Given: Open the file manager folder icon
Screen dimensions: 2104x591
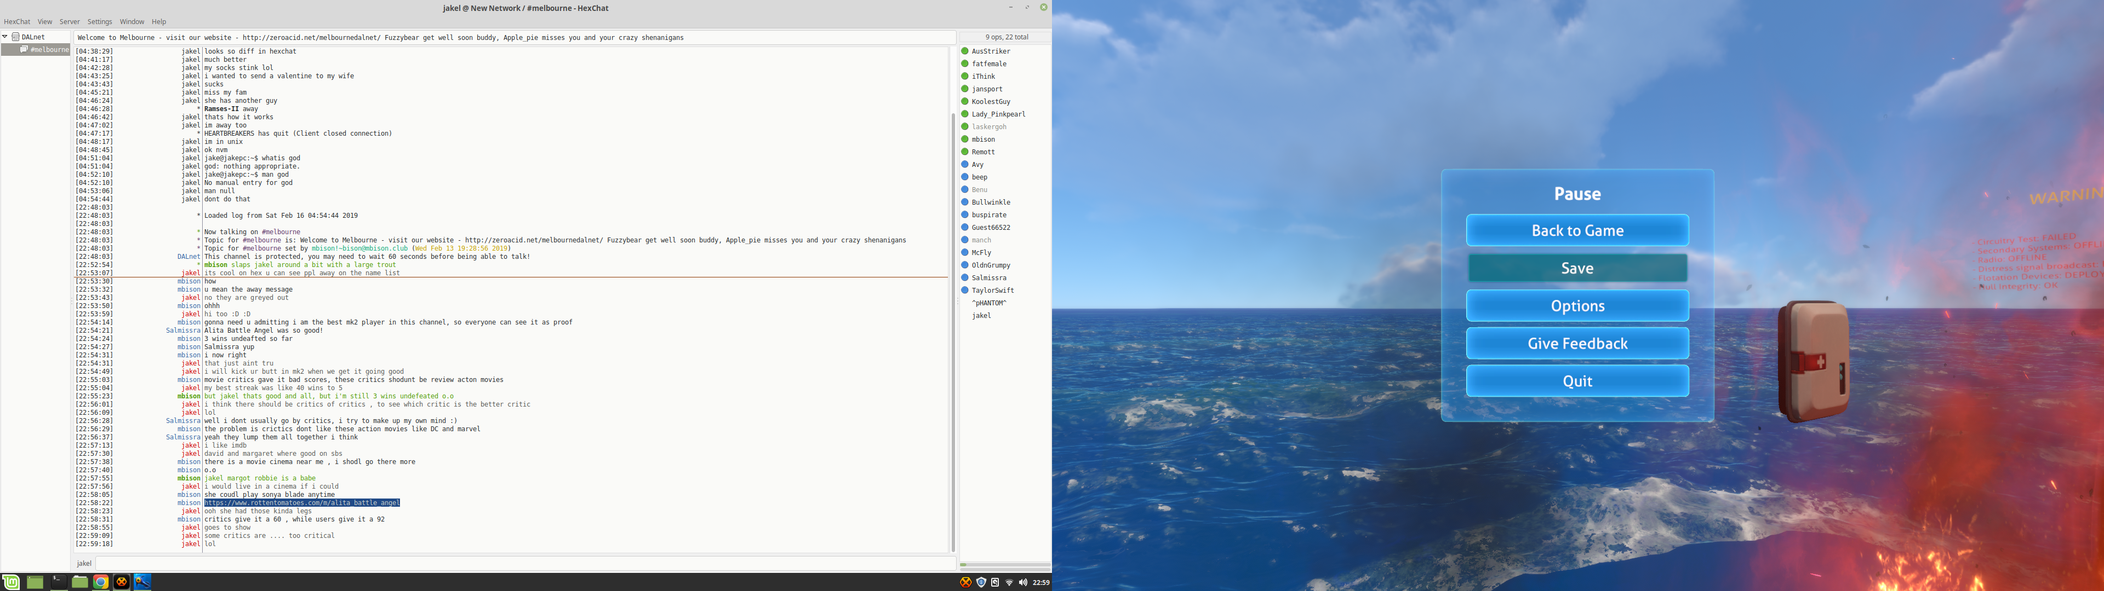Looking at the screenshot, I should pyautogui.click(x=79, y=582).
